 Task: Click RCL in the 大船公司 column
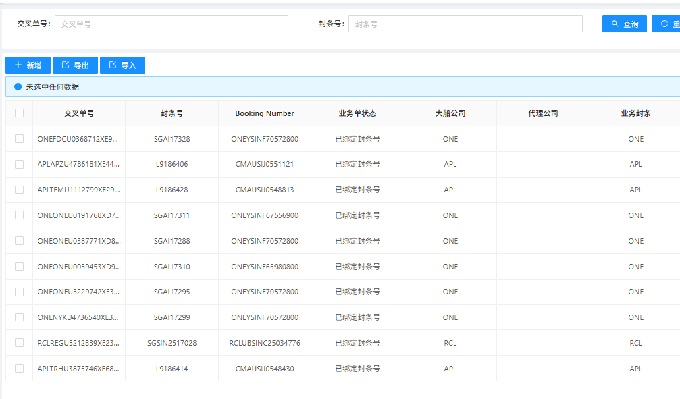click(450, 342)
